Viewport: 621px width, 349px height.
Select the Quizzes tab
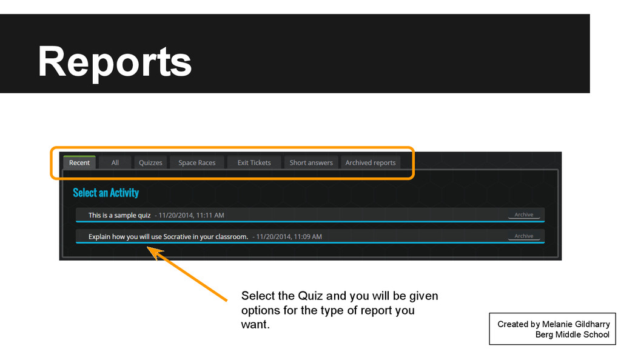click(x=150, y=162)
